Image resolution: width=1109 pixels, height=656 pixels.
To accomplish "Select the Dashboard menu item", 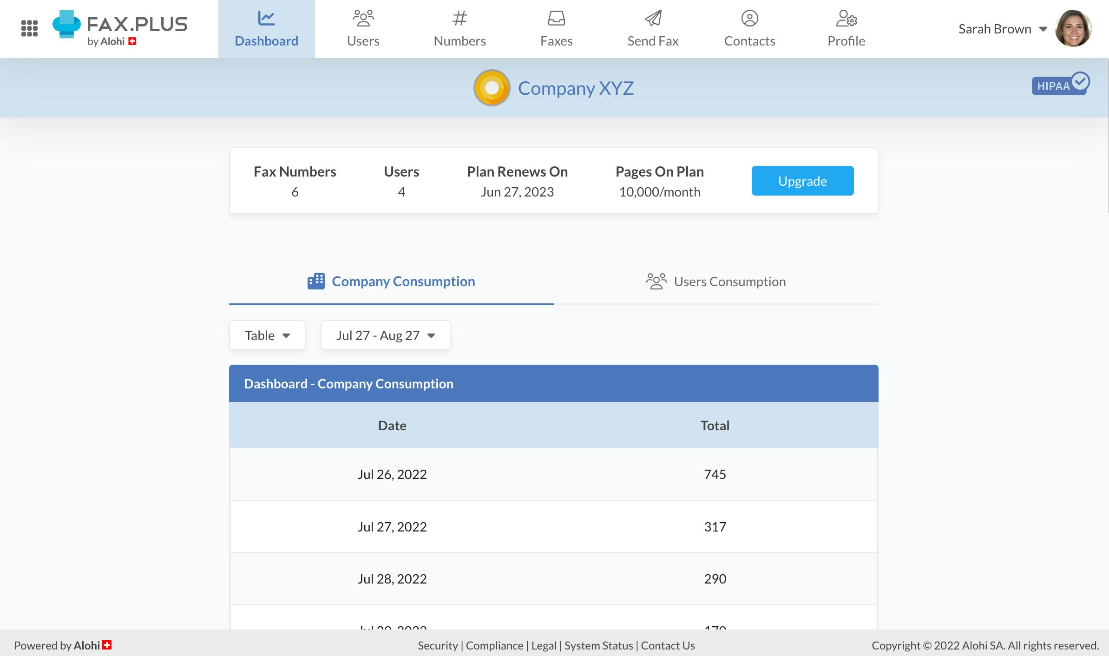I will click(x=266, y=29).
